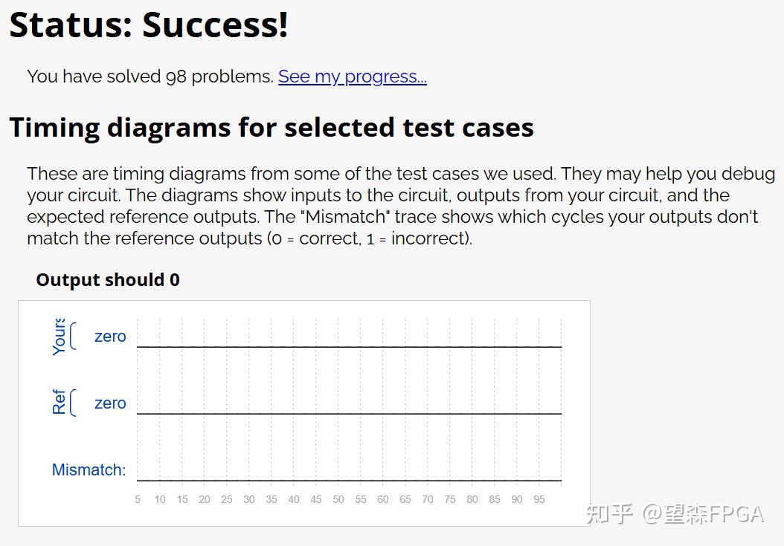The height and width of the screenshot is (546, 784).
Task: Select the "Output should 0" test case title
Action: [108, 280]
